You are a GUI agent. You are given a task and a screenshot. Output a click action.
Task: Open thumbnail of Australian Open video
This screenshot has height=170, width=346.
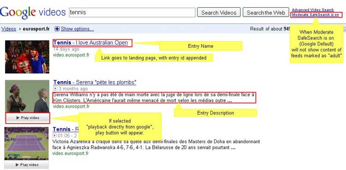pyautogui.click(x=27, y=57)
